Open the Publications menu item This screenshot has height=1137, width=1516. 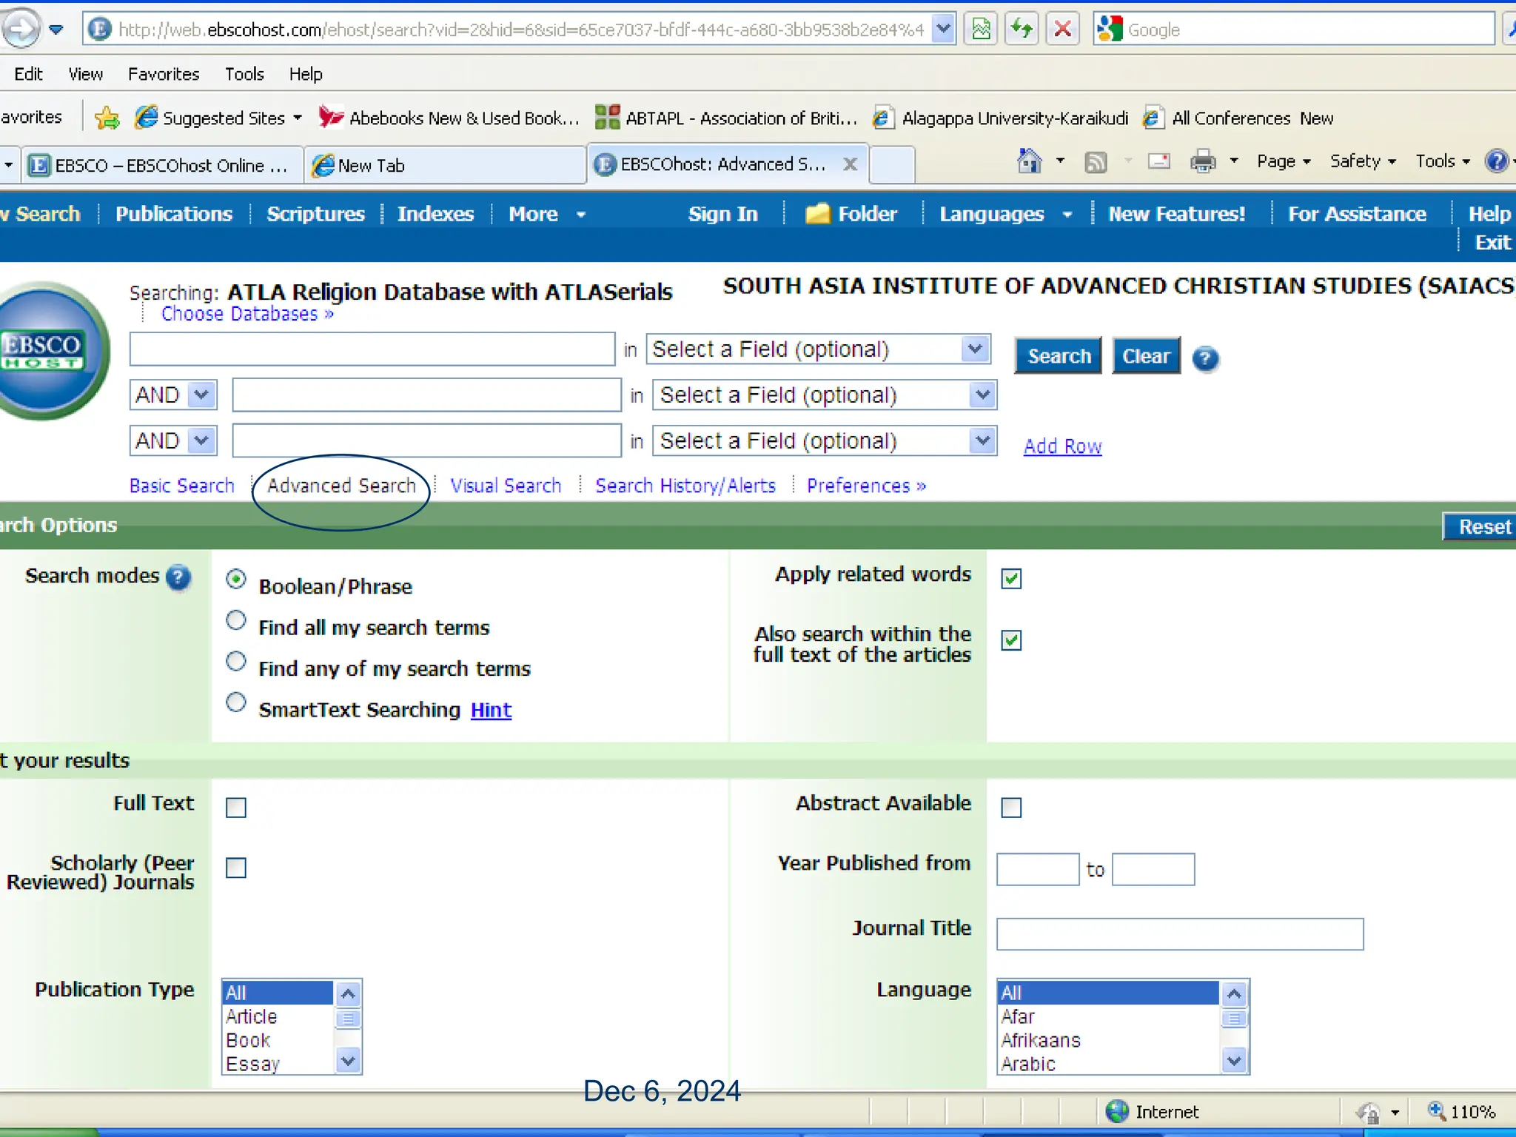174,214
